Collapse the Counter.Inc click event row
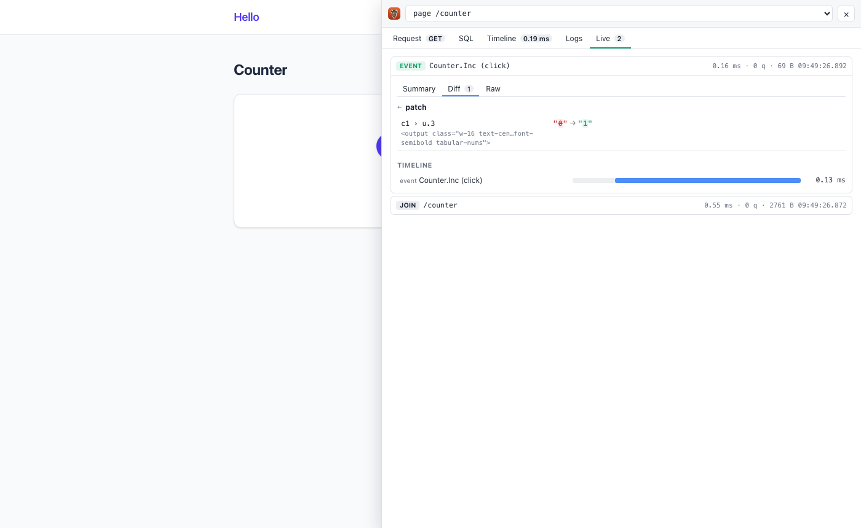The image size is (861, 528). 621,66
